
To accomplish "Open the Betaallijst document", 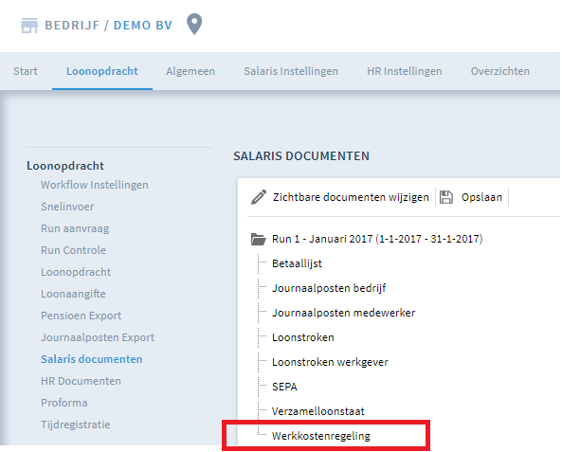I will coord(297,263).
